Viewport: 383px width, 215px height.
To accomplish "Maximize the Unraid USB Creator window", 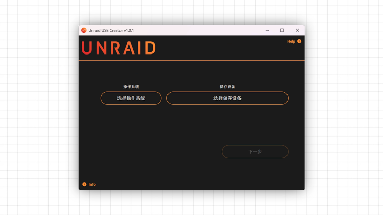I will point(282,30).
